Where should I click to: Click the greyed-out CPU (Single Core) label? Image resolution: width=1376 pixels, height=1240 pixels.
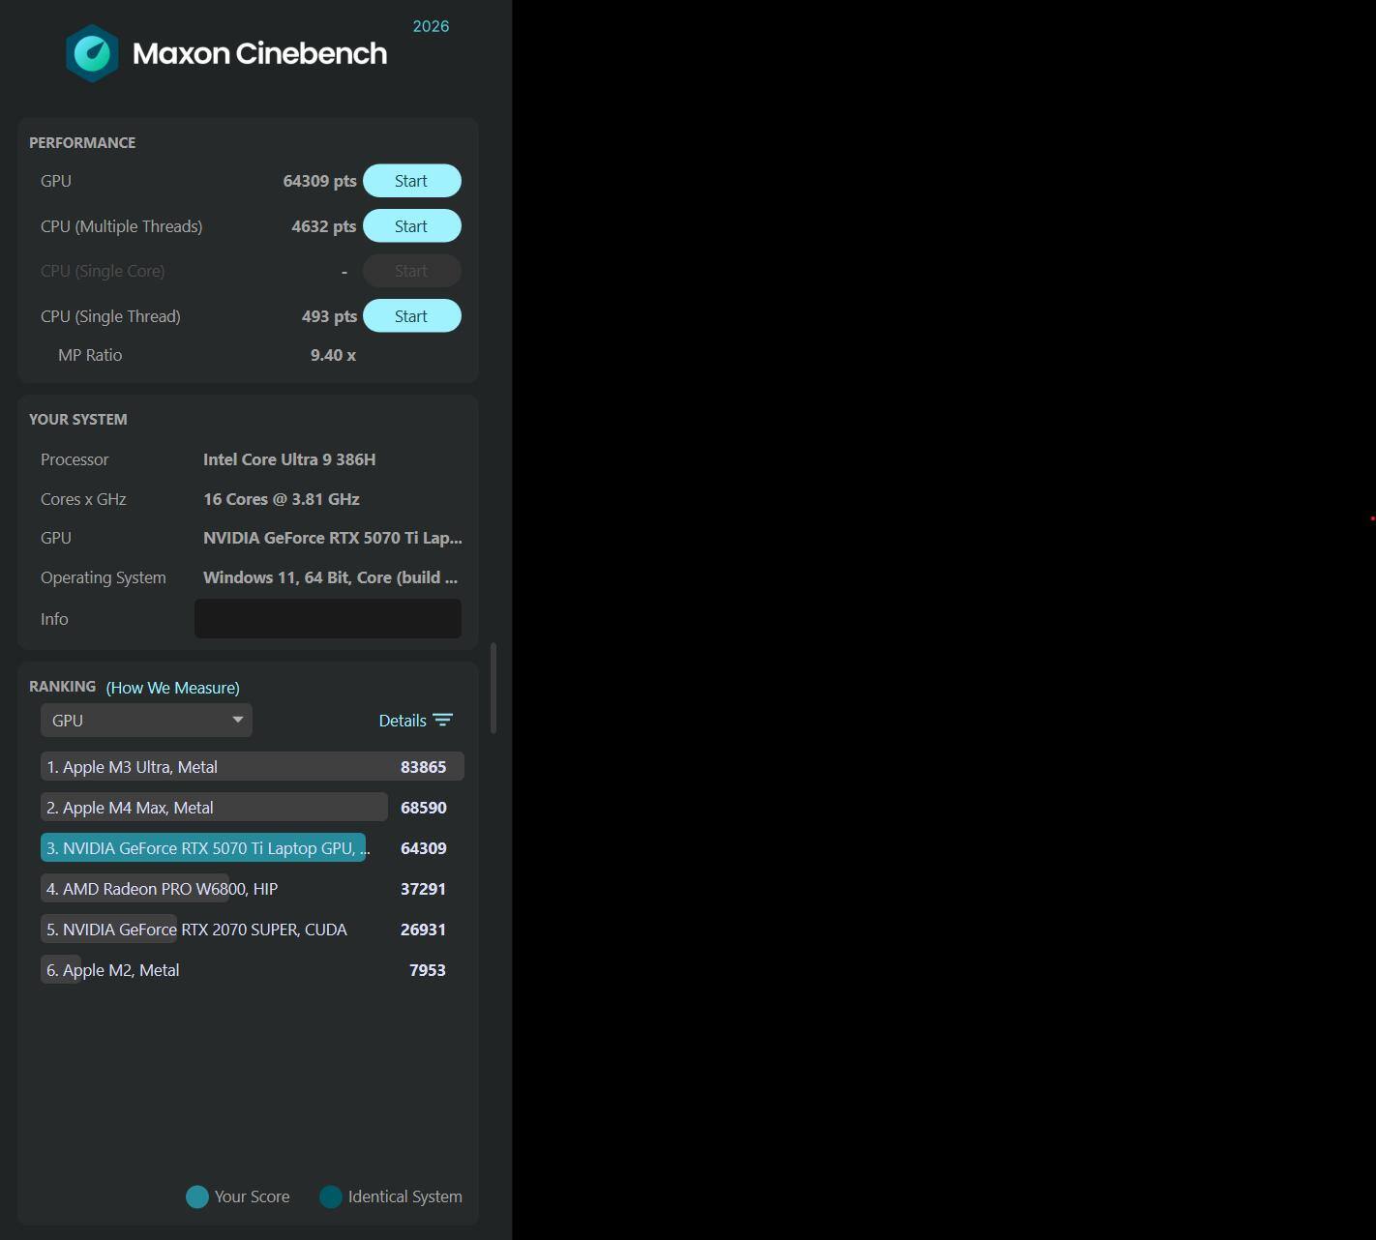pos(103,271)
